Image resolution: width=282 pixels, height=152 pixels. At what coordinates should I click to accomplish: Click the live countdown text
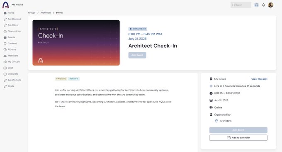coord(237,86)
